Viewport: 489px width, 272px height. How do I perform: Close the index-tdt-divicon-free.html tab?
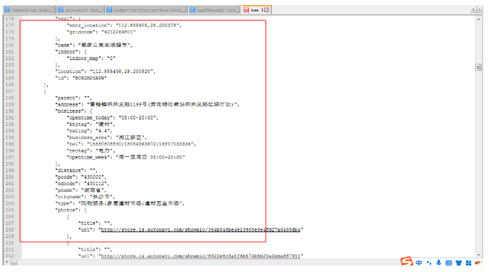pyautogui.click(x=184, y=10)
